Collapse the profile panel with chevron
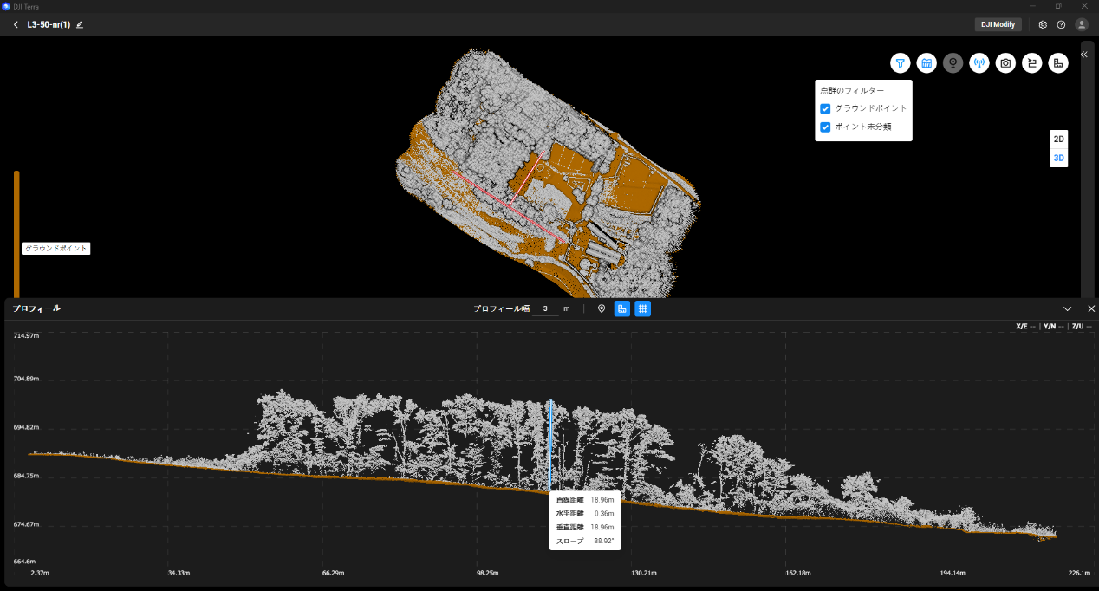This screenshot has width=1099, height=591. click(x=1068, y=308)
